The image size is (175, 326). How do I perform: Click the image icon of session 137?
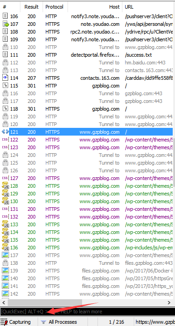click(5, 255)
